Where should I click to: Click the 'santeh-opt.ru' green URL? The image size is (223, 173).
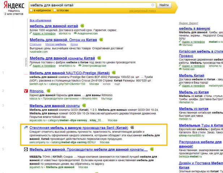pyautogui.click(x=38, y=84)
